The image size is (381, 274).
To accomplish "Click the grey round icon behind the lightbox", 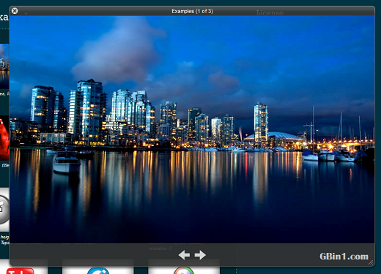I will (x=4, y=210).
